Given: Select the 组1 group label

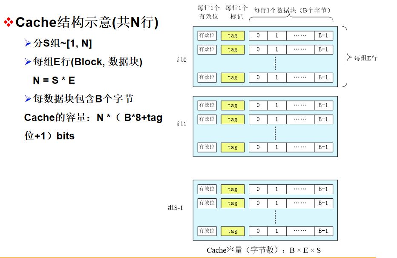Looking at the screenshot, I should (181, 124).
